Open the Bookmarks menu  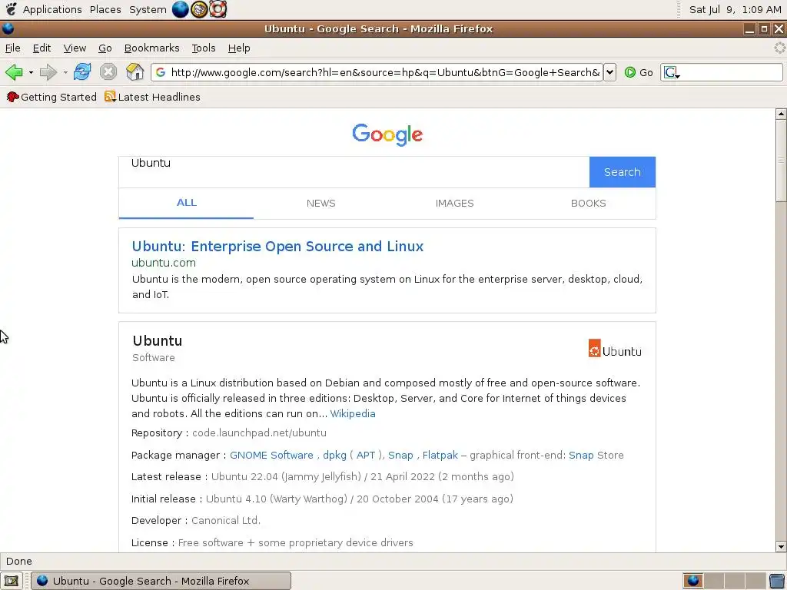click(x=151, y=48)
